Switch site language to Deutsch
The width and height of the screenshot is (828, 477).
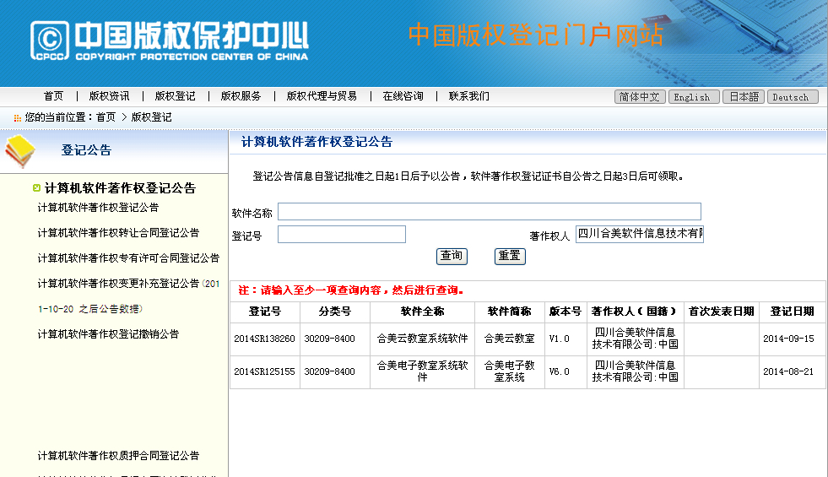792,97
